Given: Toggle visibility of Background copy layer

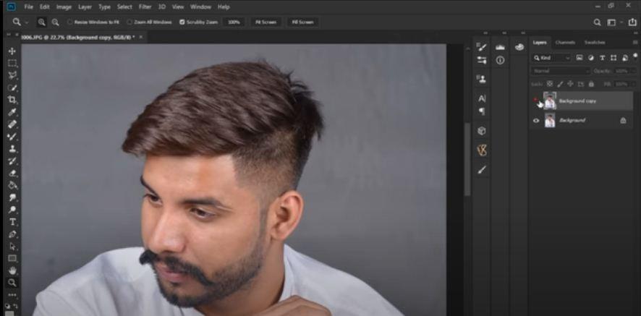Looking at the screenshot, I should coord(536,101).
